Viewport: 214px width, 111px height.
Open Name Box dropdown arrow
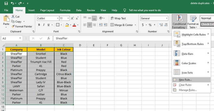coord(20,38)
